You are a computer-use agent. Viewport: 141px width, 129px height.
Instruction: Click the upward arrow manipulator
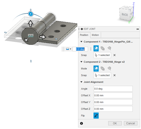click(30, 24)
